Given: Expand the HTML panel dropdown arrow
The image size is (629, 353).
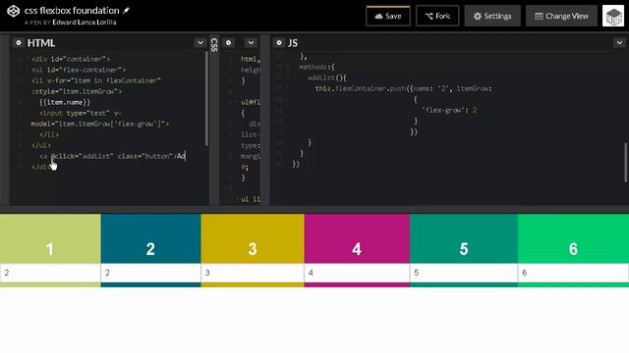Looking at the screenshot, I should (200, 42).
